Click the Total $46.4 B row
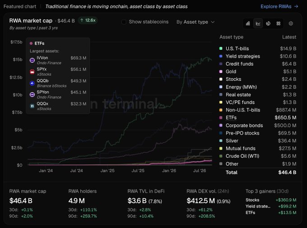Screen dimensions: 307x228 (x=258, y=172)
